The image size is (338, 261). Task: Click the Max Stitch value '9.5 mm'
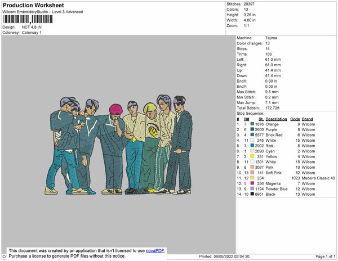[x=272, y=92]
